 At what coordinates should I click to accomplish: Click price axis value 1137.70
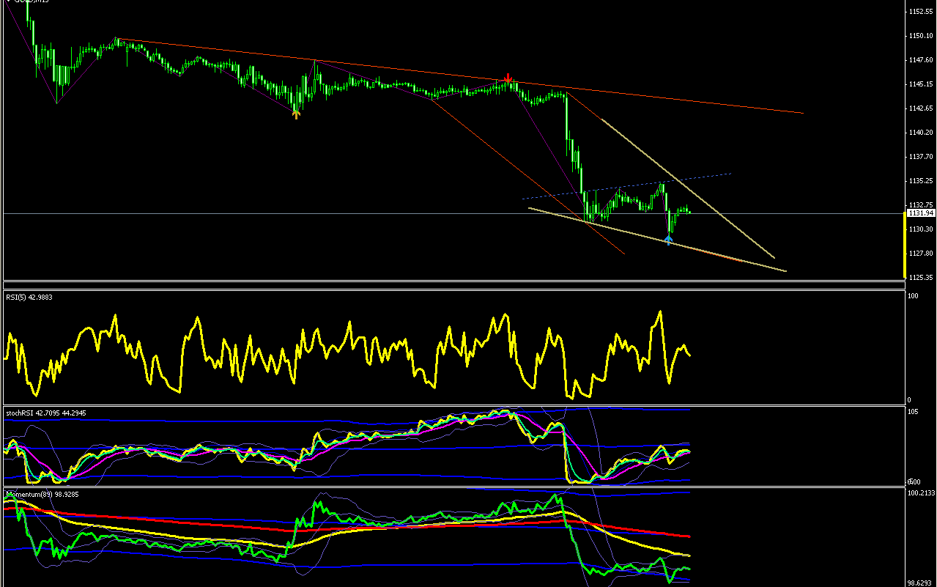[920, 157]
